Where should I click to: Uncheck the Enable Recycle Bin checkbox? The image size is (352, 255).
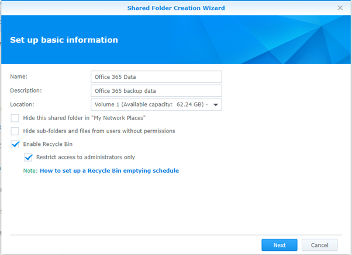click(15, 144)
